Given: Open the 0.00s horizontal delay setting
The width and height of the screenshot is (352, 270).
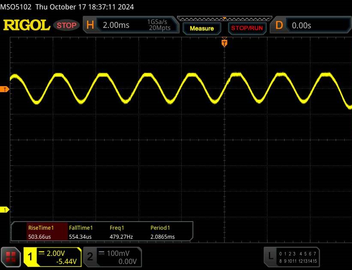Looking at the screenshot, I should pos(317,25).
